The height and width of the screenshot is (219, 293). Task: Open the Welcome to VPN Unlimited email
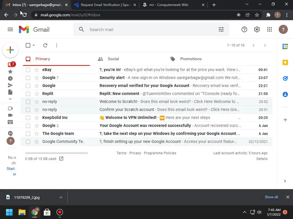(146, 118)
